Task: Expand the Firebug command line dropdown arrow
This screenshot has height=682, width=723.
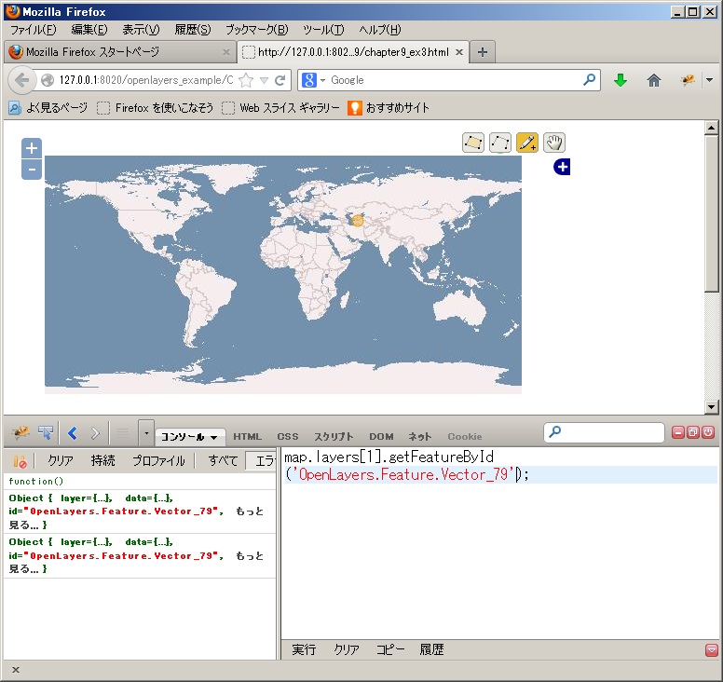Action: [x=145, y=433]
